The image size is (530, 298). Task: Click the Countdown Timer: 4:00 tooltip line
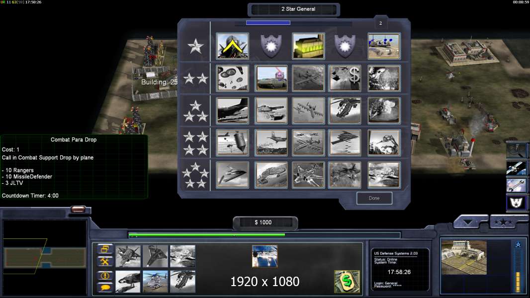(x=30, y=196)
